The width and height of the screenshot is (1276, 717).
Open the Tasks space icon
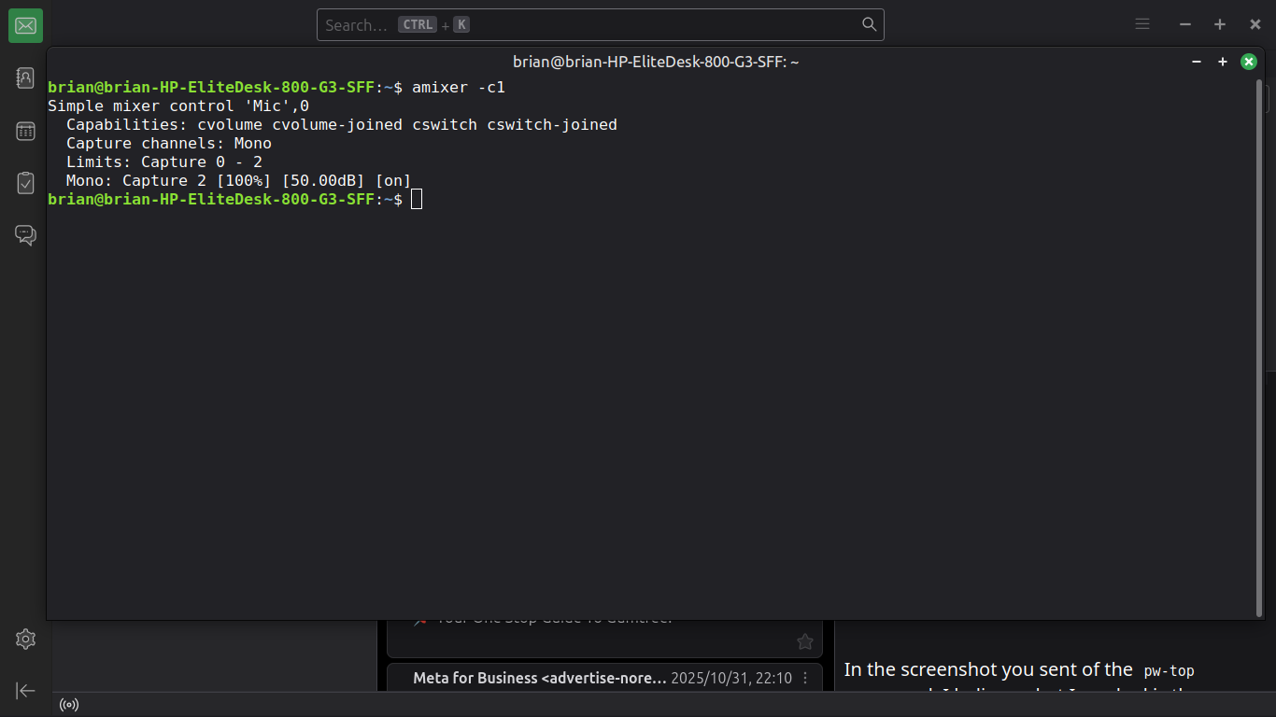(25, 183)
